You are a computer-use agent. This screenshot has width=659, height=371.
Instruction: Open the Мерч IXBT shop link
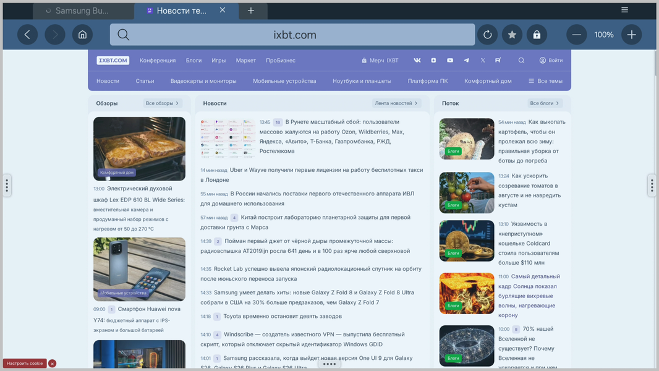tap(380, 60)
